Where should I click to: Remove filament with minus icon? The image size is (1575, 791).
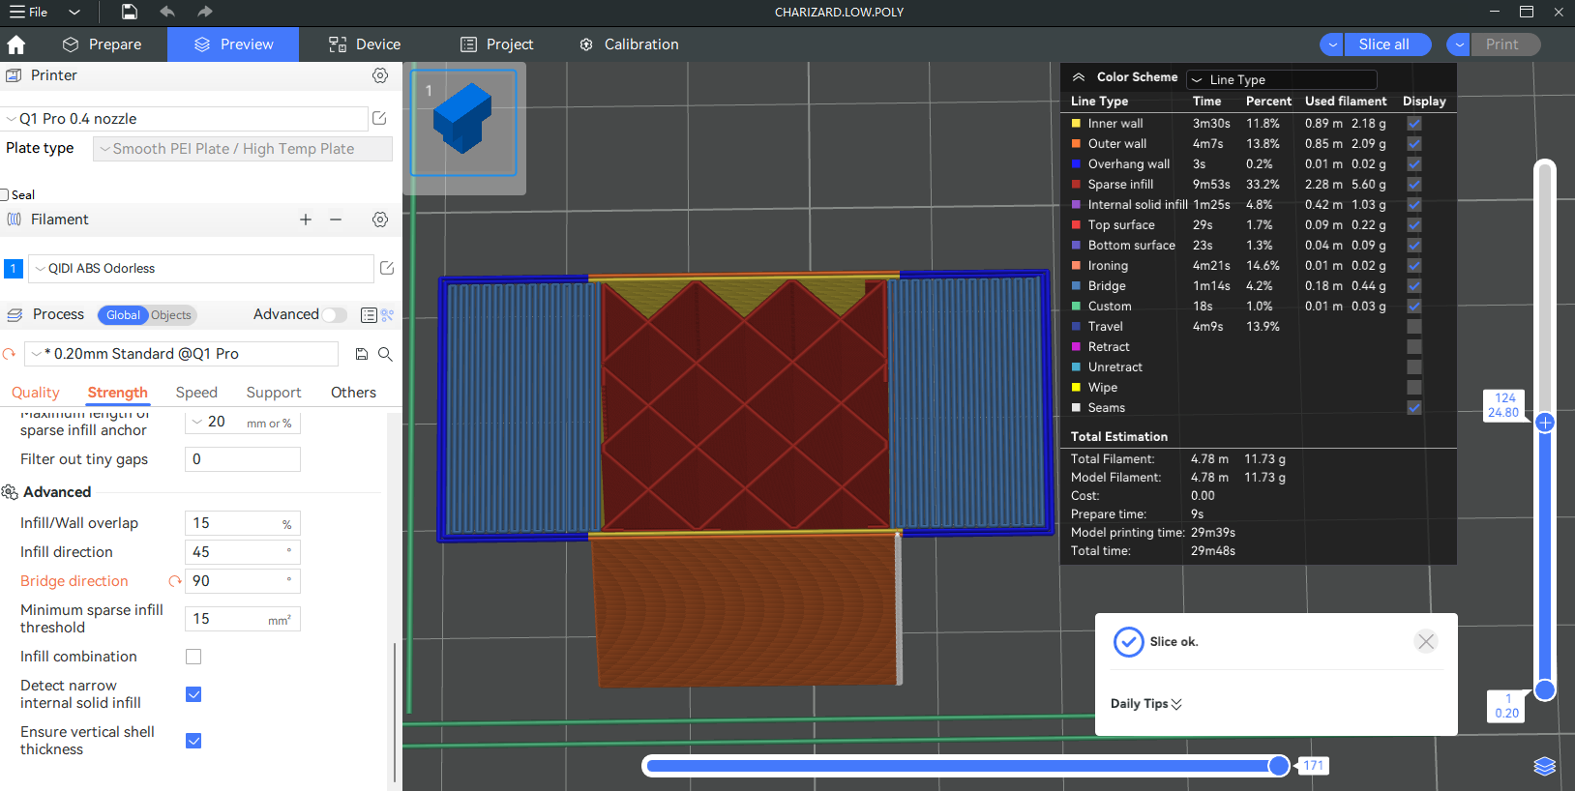(336, 220)
